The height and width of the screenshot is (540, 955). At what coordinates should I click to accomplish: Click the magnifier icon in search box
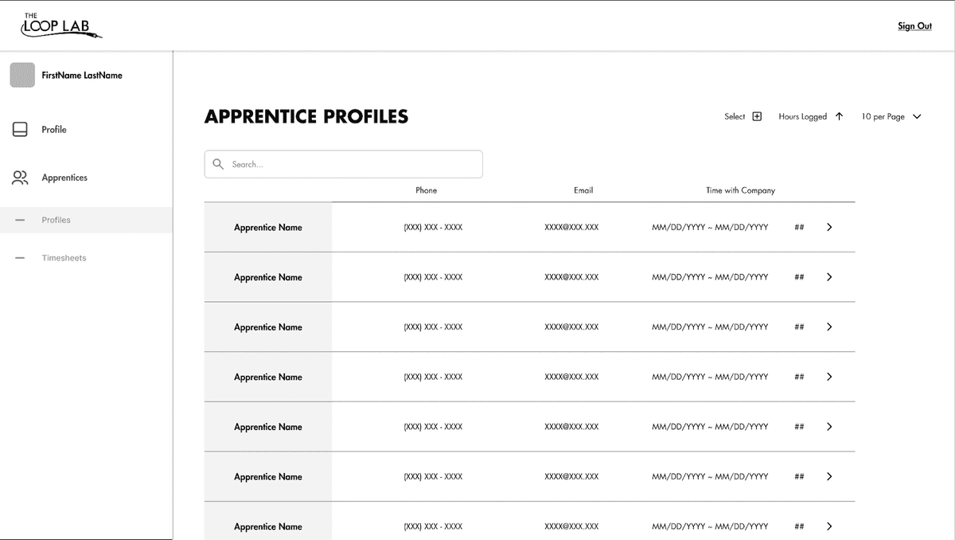tap(218, 164)
